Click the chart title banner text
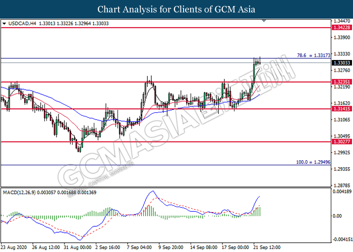Image resolution: width=353 pixels, height=252 pixels. (177, 9)
